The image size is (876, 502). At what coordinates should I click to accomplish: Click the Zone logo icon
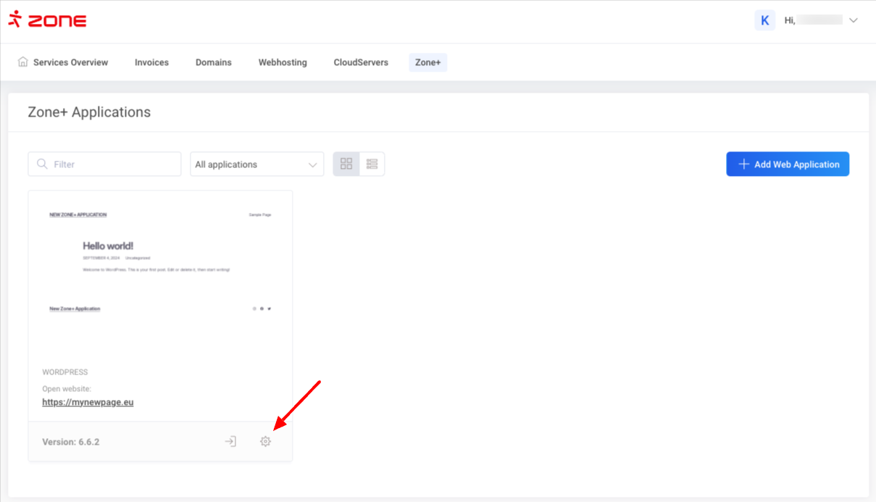[x=14, y=20]
